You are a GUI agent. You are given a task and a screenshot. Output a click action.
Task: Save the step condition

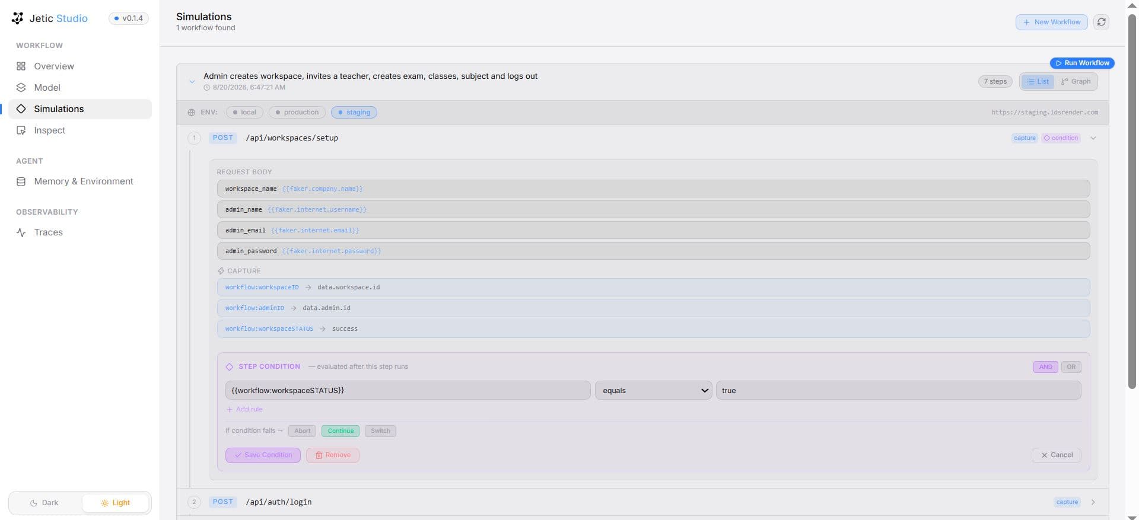coord(263,455)
